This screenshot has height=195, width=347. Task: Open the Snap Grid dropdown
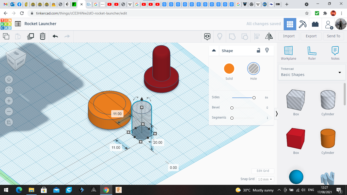click(265, 179)
